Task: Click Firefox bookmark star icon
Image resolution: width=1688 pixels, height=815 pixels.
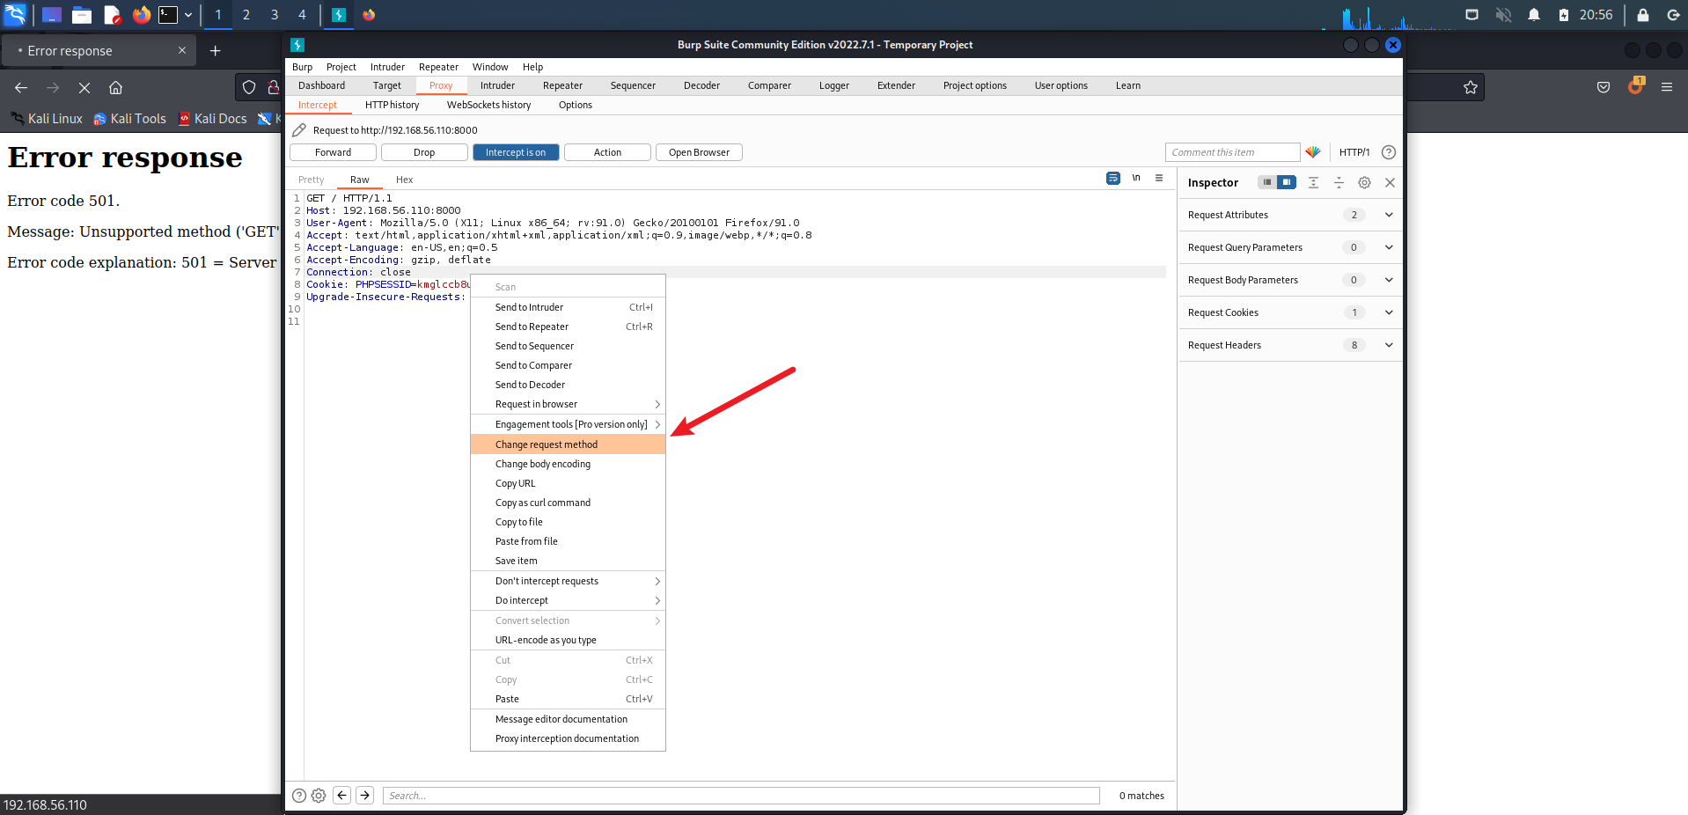Action: 1470,87
